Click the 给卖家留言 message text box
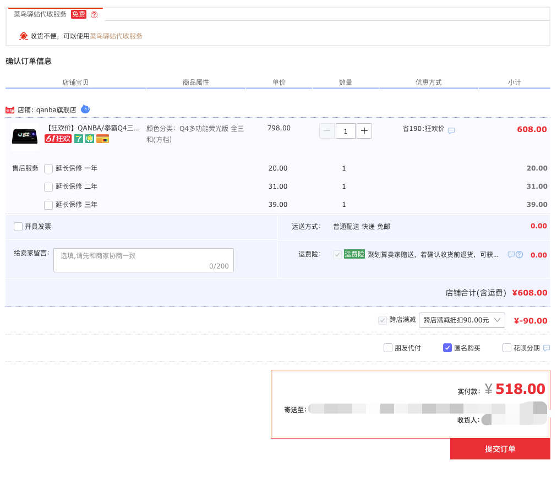Image resolution: width=557 pixels, height=482 pixels. (x=144, y=260)
